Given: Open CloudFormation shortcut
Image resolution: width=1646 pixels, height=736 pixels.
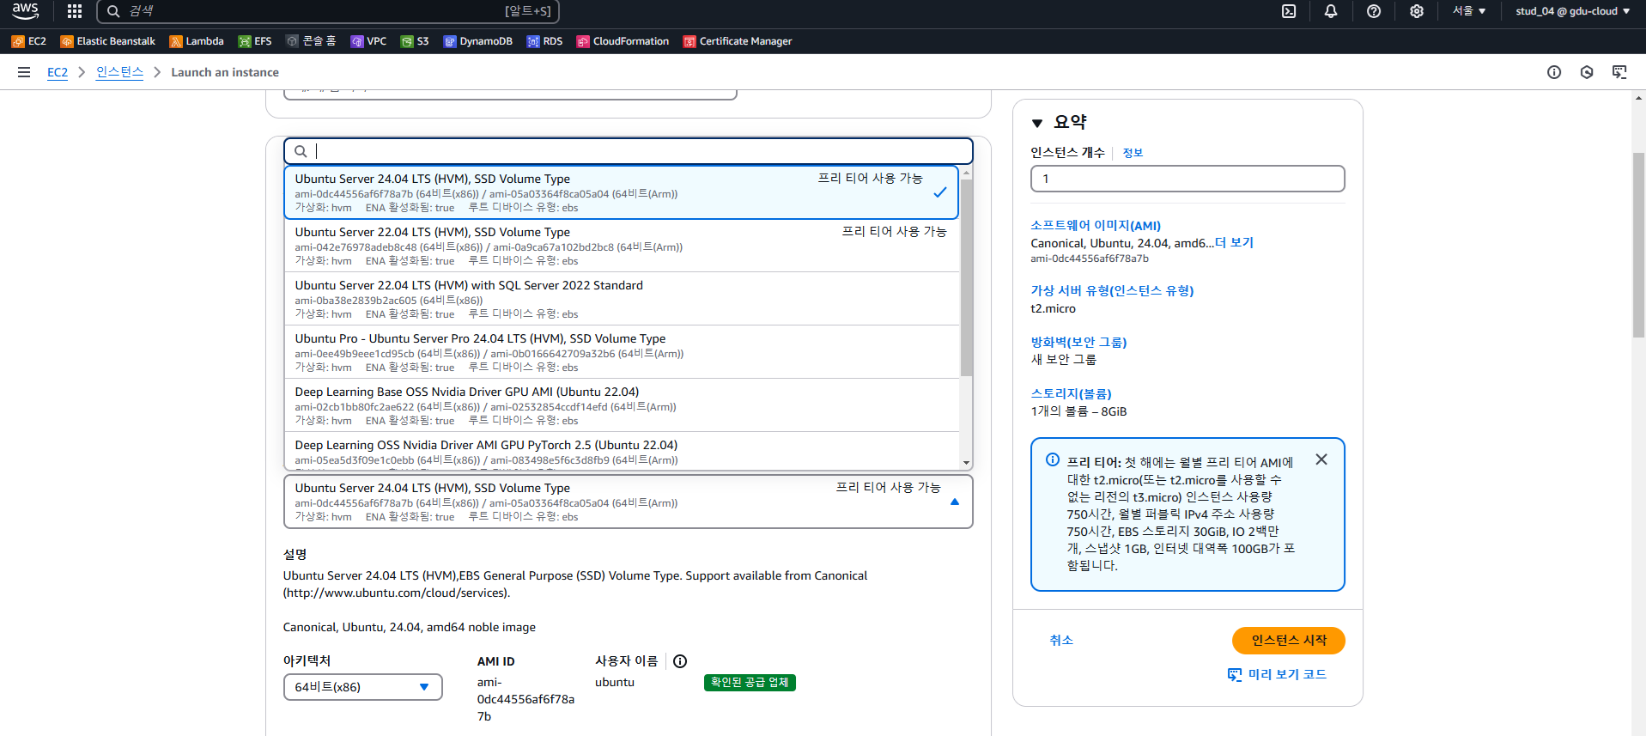Looking at the screenshot, I should tap(623, 41).
